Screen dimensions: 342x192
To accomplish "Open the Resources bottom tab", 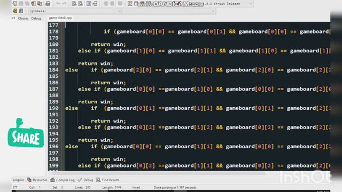I will pos(37,180).
